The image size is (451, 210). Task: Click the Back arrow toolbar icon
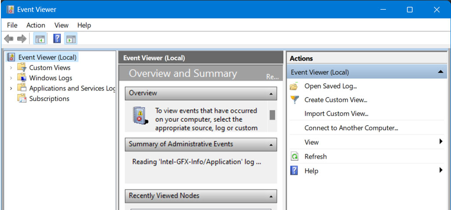[x=9, y=38]
